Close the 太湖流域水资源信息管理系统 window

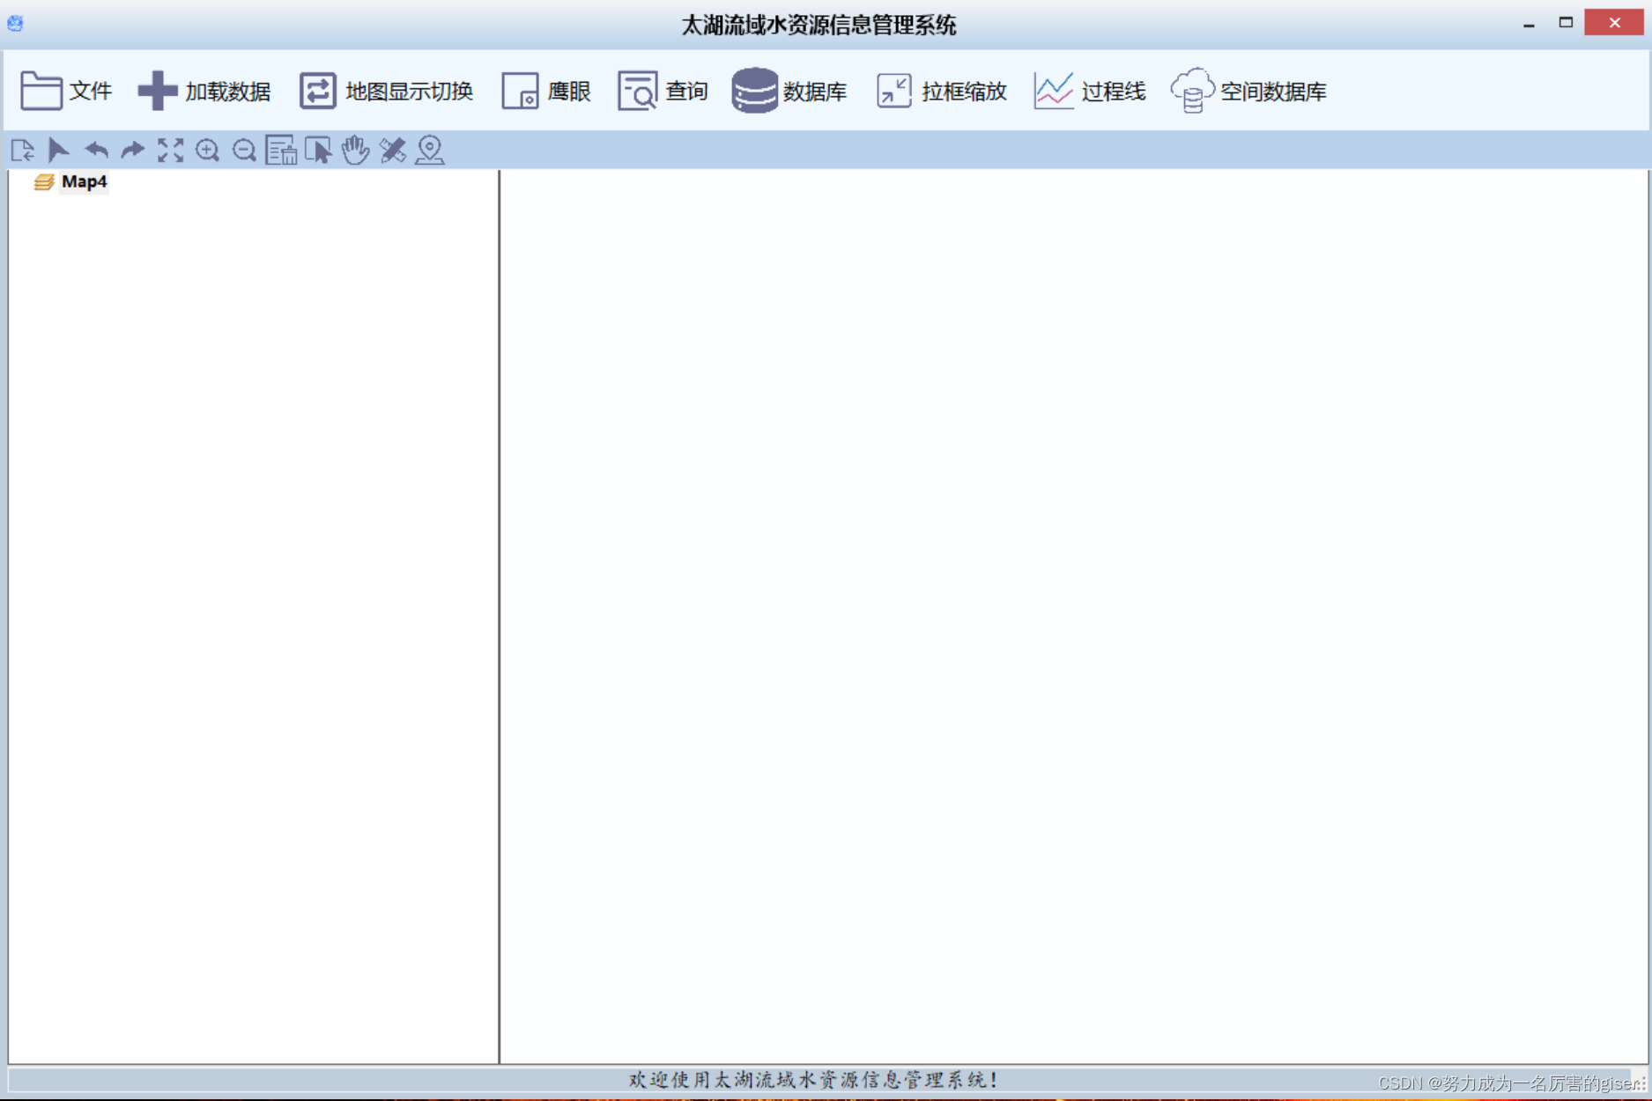click(x=1614, y=23)
